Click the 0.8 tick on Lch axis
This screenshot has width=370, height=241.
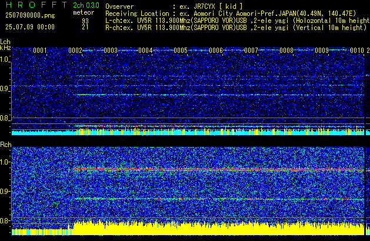click(5, 118)
